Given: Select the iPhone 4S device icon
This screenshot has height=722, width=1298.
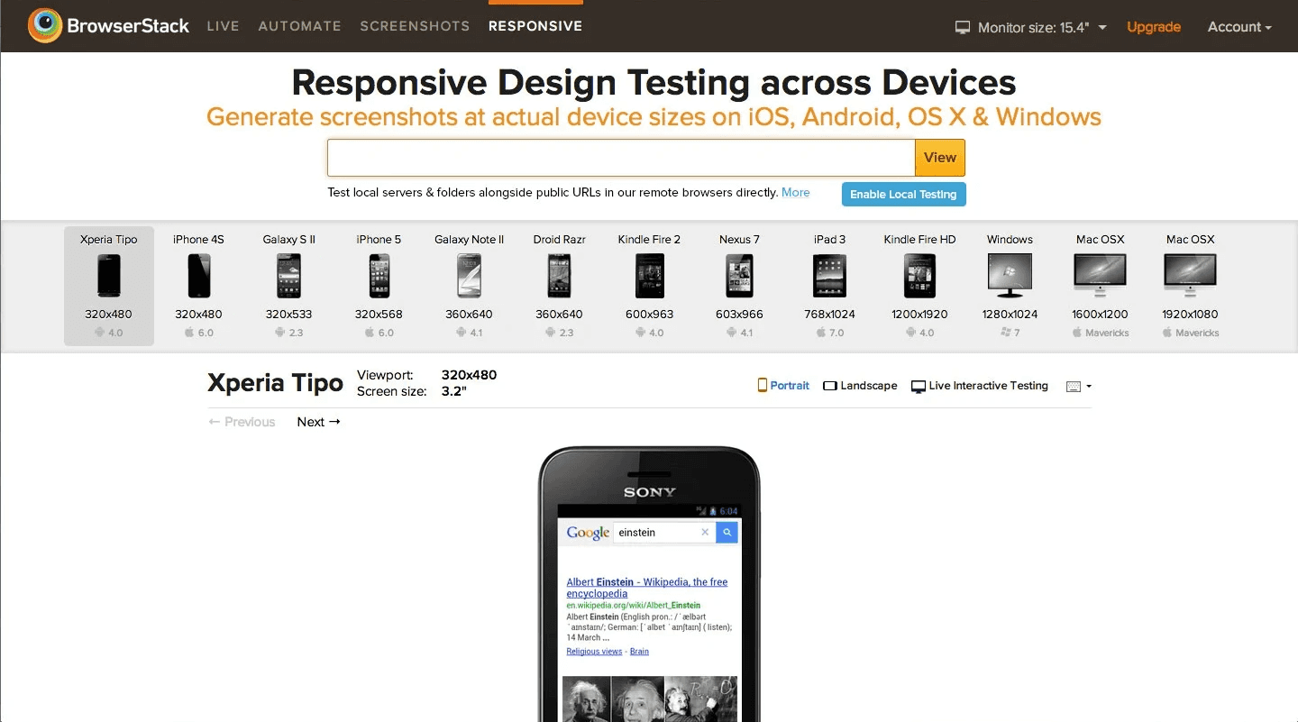Looking at the screenshot, I should click(x=199, y=276).
